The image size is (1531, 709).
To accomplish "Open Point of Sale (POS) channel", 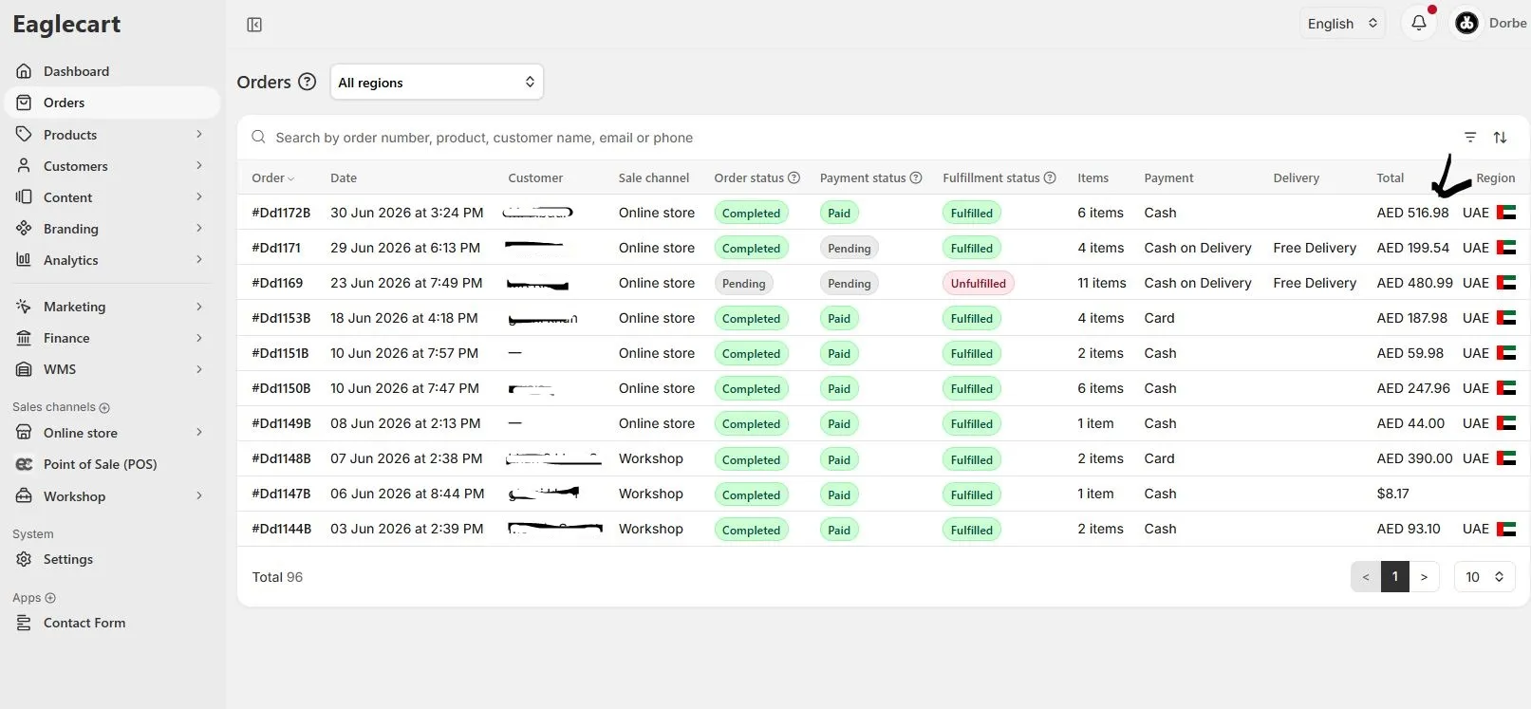I will coord(112,464).
